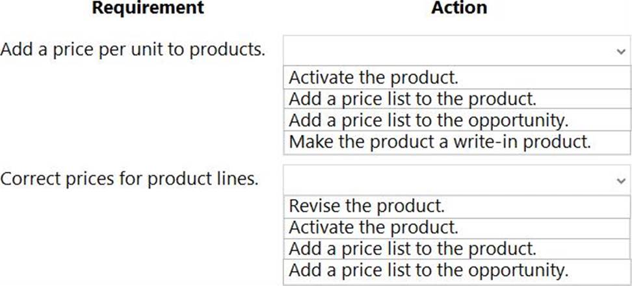Screen dimensions: 632x286
Task: Select 'Make the product a write-in product.'
Action: pyautogui.click(x=456, y=143)
